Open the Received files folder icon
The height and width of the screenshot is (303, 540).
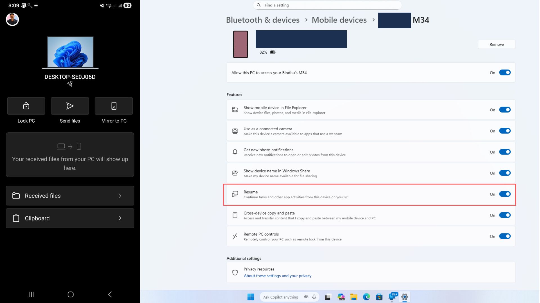click(16, 196)
